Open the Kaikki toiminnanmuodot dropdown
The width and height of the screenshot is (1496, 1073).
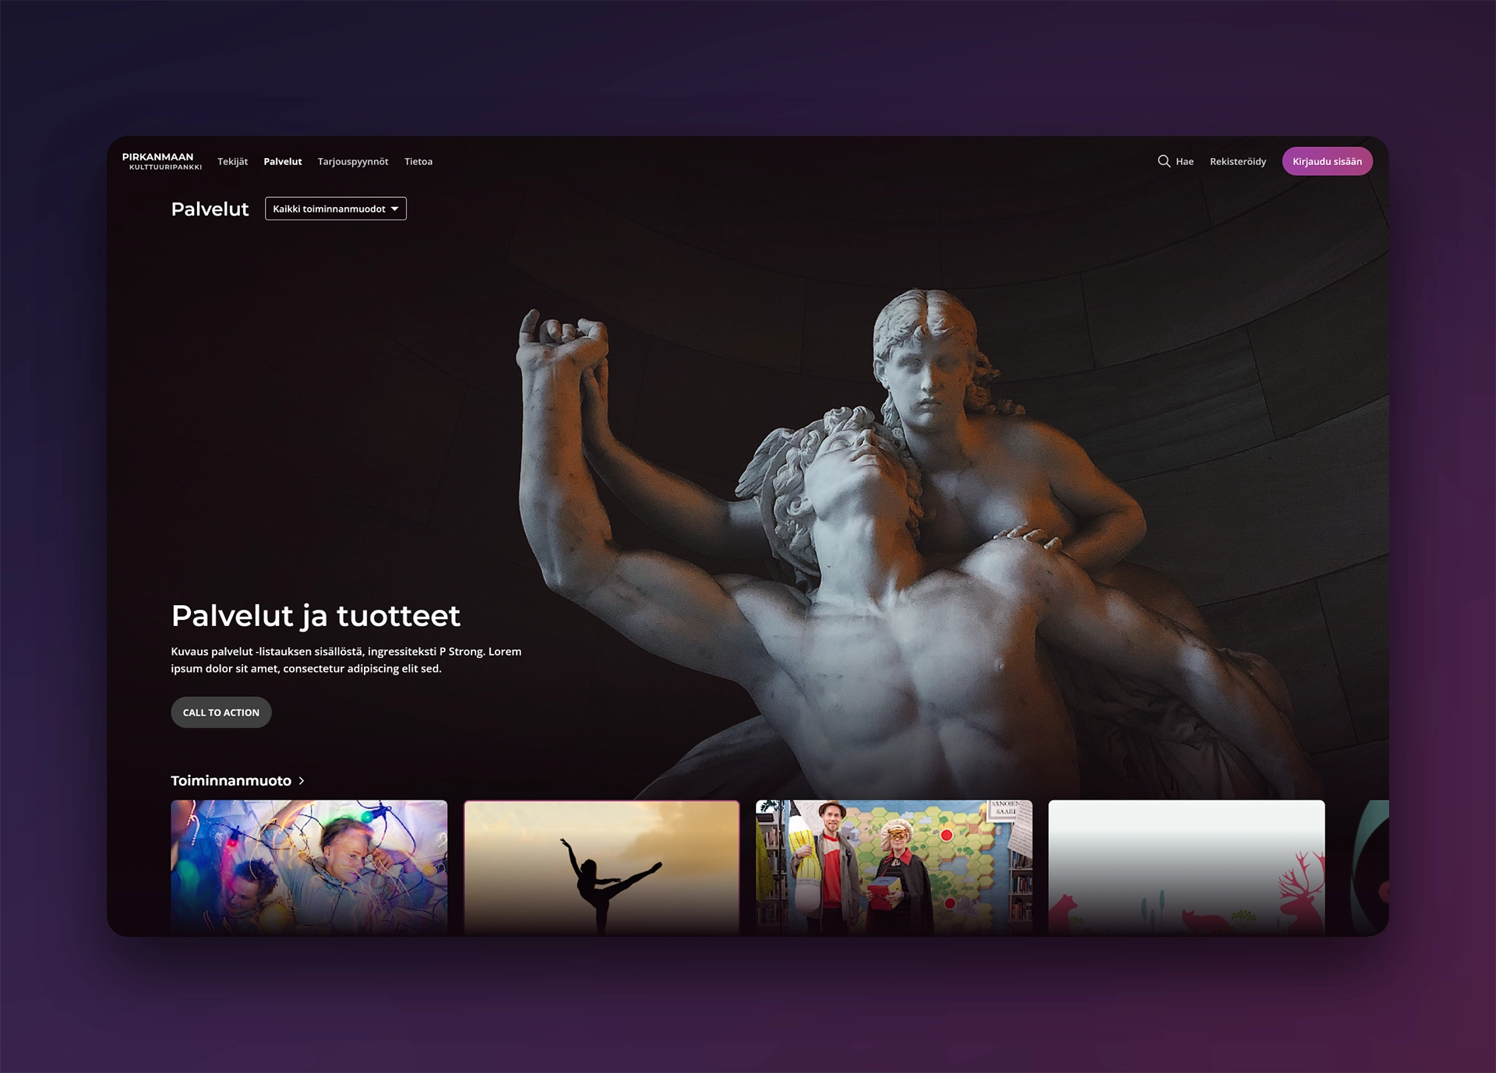click(x=336, y=208)
